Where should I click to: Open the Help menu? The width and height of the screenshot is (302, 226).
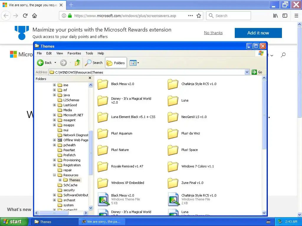point(101,53)
